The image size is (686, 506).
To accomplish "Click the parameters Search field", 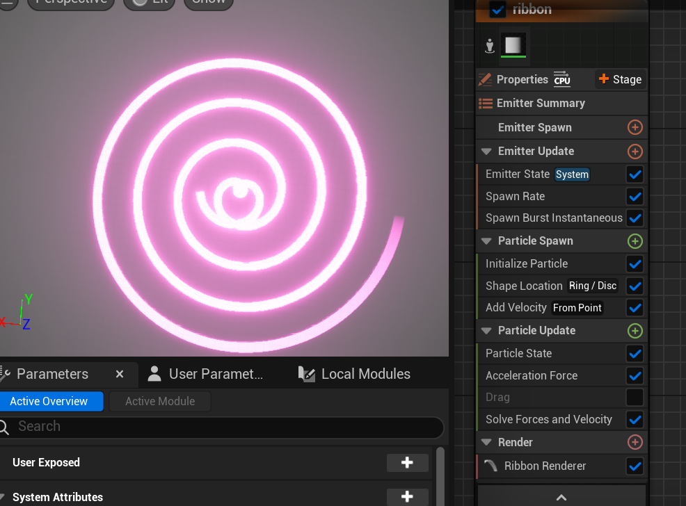I will (223, 427).
